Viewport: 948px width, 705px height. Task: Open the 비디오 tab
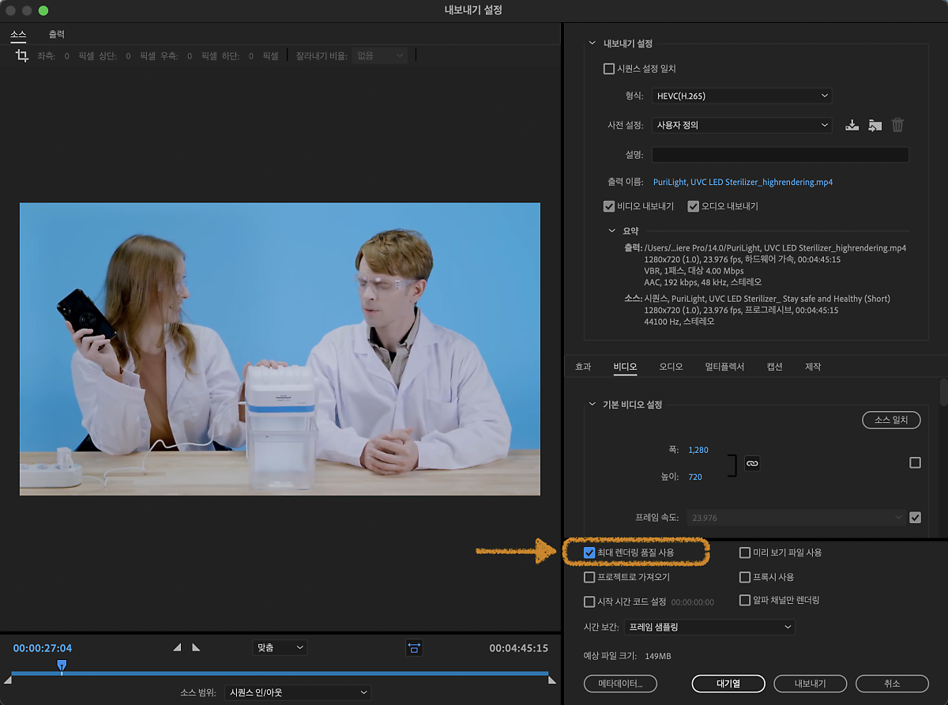click(x=625, y=367)
